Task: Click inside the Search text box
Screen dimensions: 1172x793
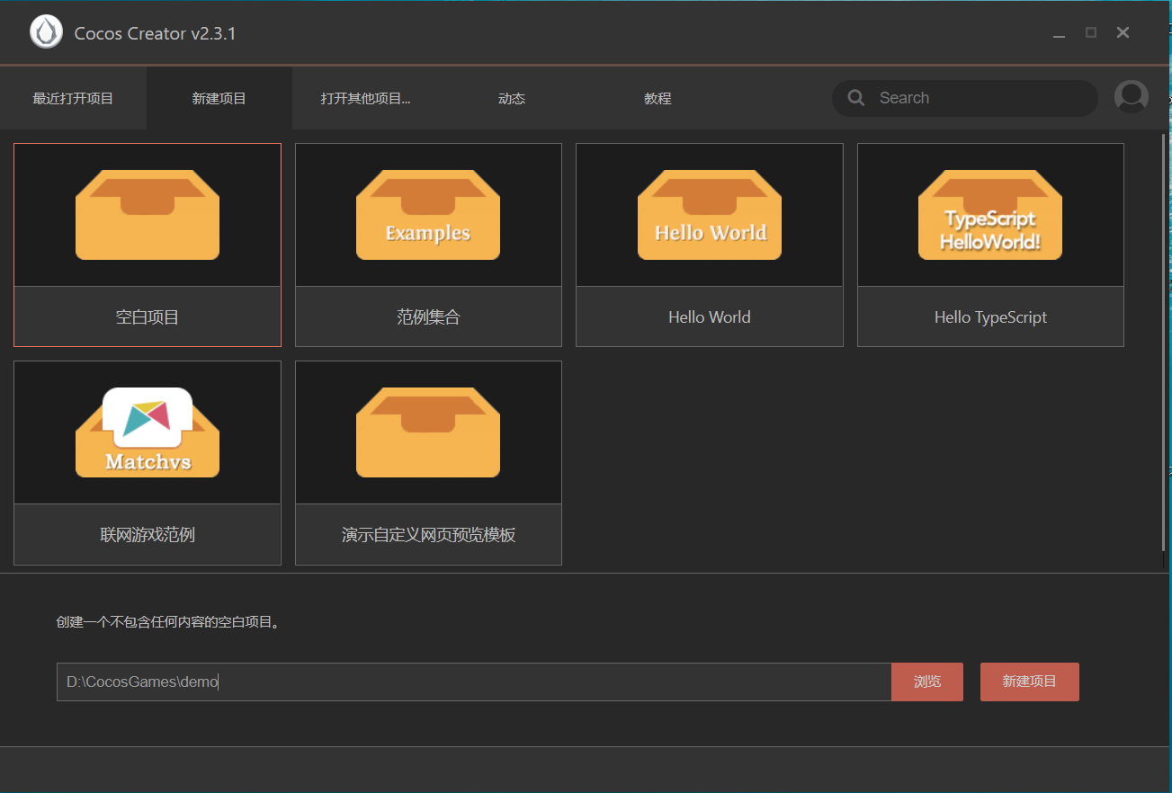Action: pyautogui.click(x=980, y=98)
